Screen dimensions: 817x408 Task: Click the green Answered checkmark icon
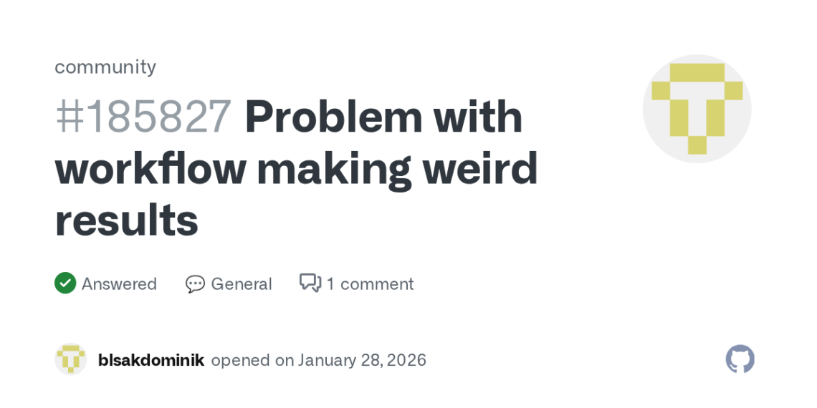65,283
